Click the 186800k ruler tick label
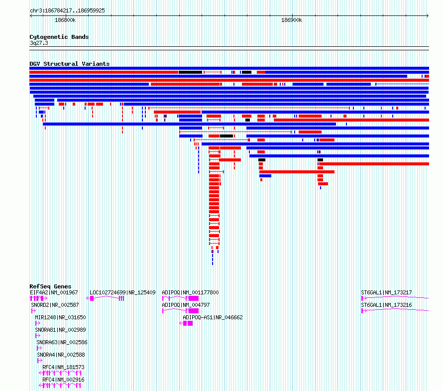Viewport: 443px width, 391px height. pyautogui.click(x=65, y=20)
